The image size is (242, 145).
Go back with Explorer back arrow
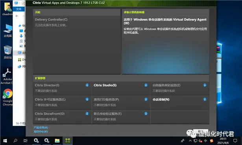[x=17, y=16]
